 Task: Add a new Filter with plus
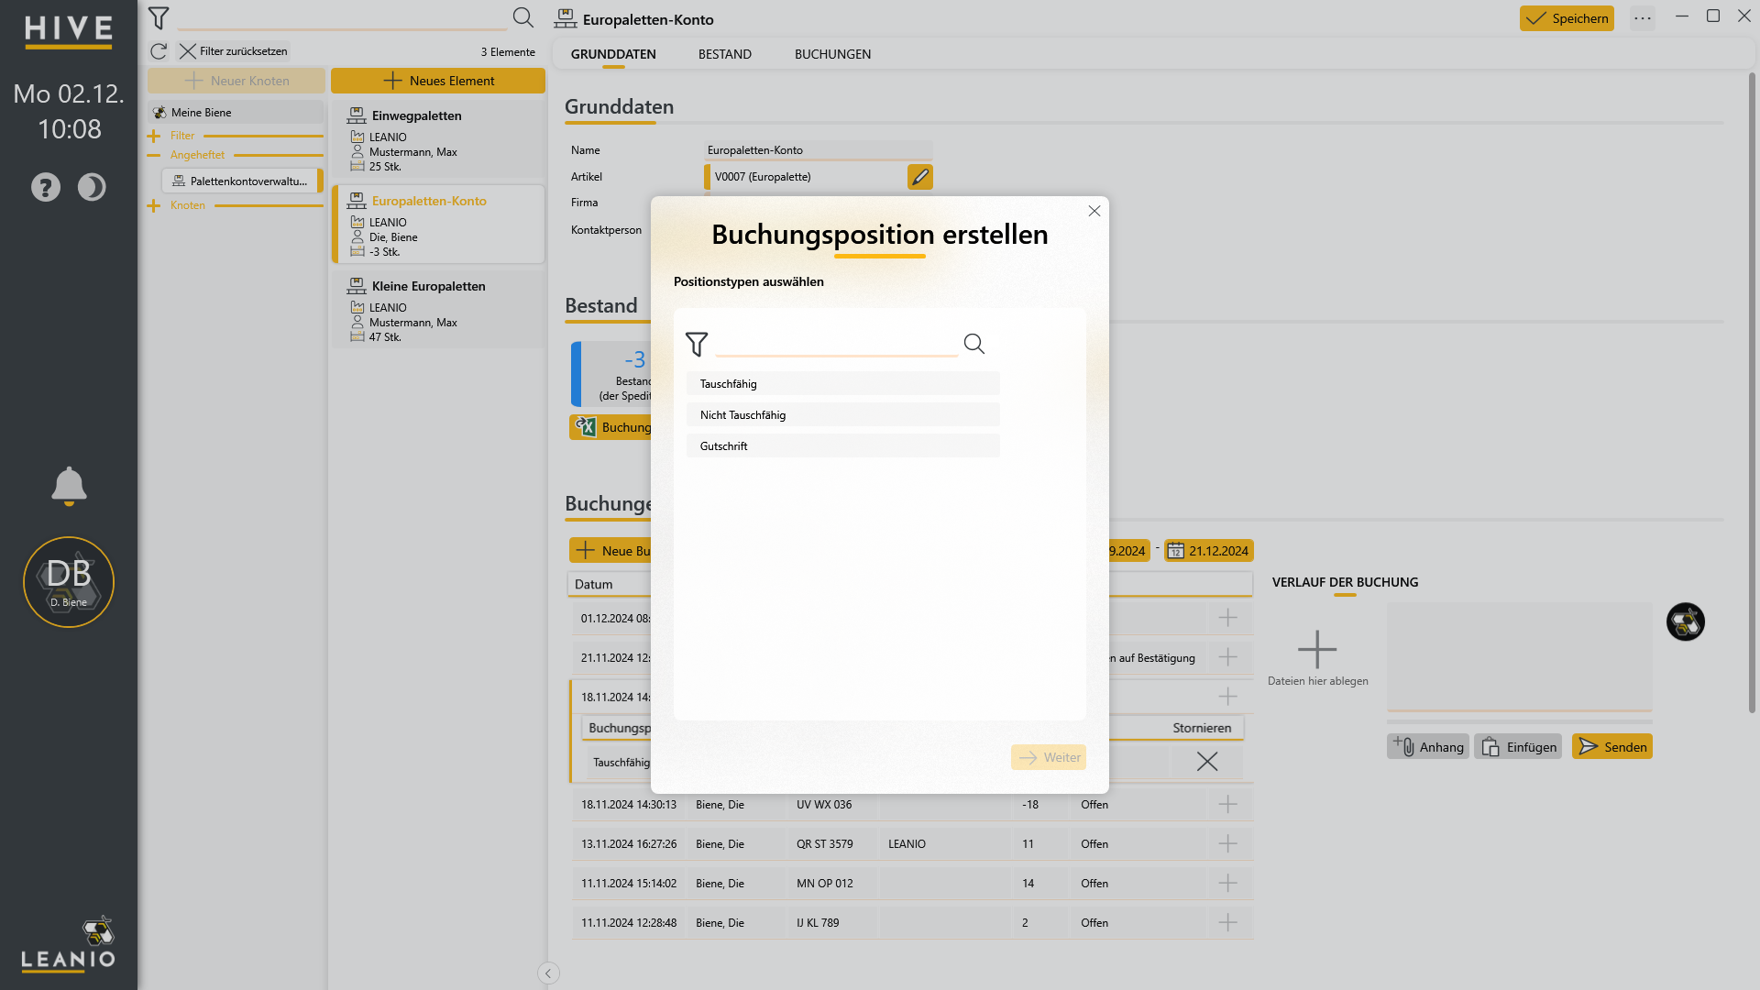tap(154, 136)
